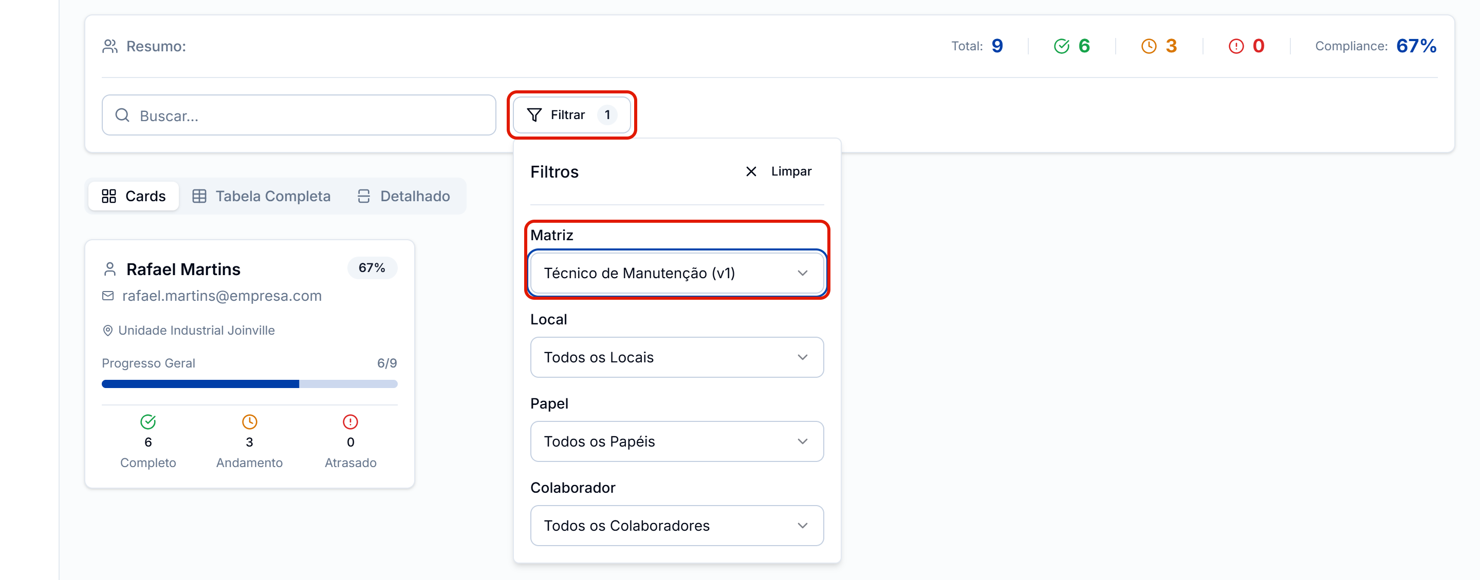Click the rafael.martins@empresa.com email text
The width and height of the screenshot is (1480, 580).
[x=222, y=296]
